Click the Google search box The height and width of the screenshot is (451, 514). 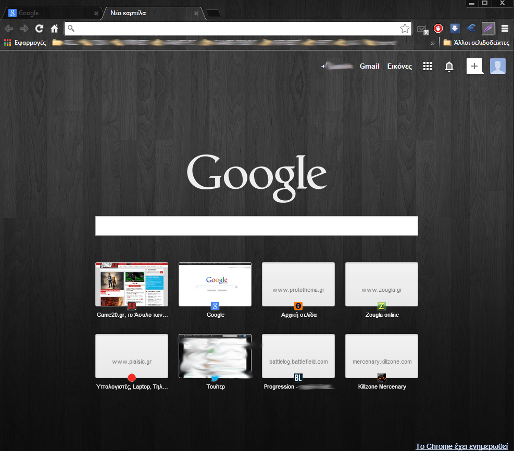tap(257, 226)
